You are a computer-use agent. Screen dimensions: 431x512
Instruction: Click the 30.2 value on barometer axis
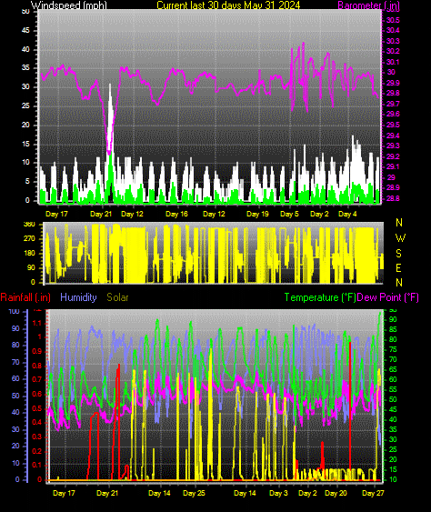pyautogui.click(x=393, y=51)
